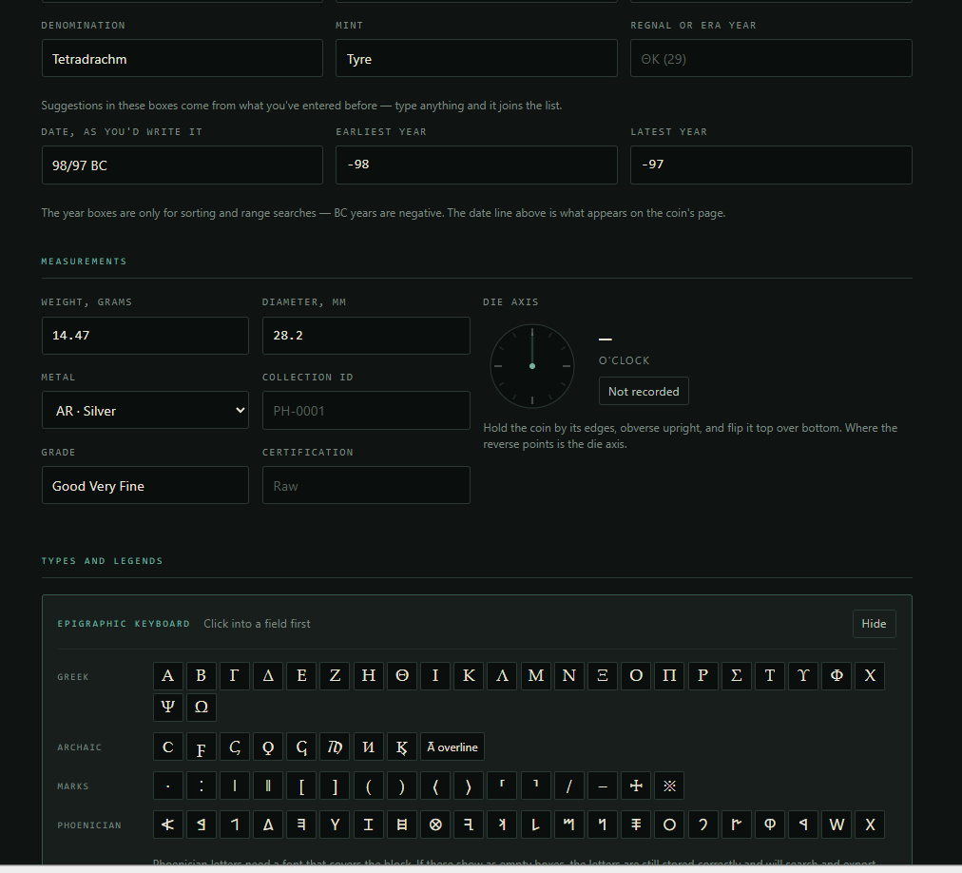Insert the closing square bracket mark

click(x=335, y=786)
